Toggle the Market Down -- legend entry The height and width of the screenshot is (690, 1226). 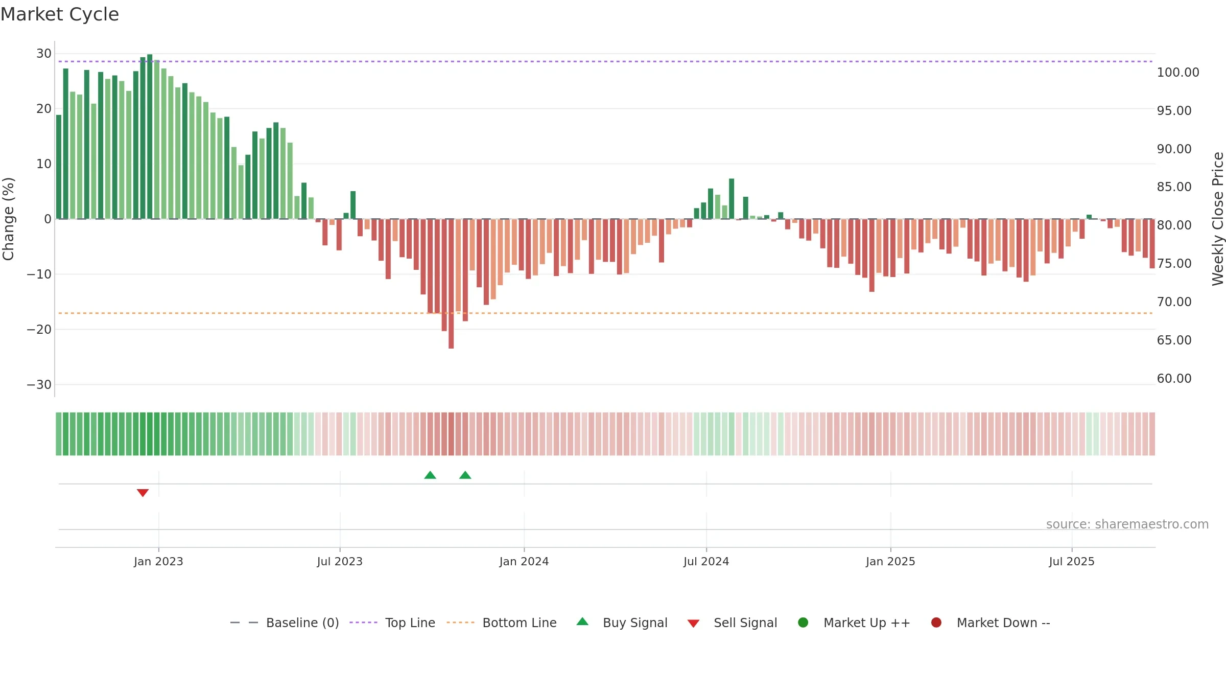click(991, 623)
